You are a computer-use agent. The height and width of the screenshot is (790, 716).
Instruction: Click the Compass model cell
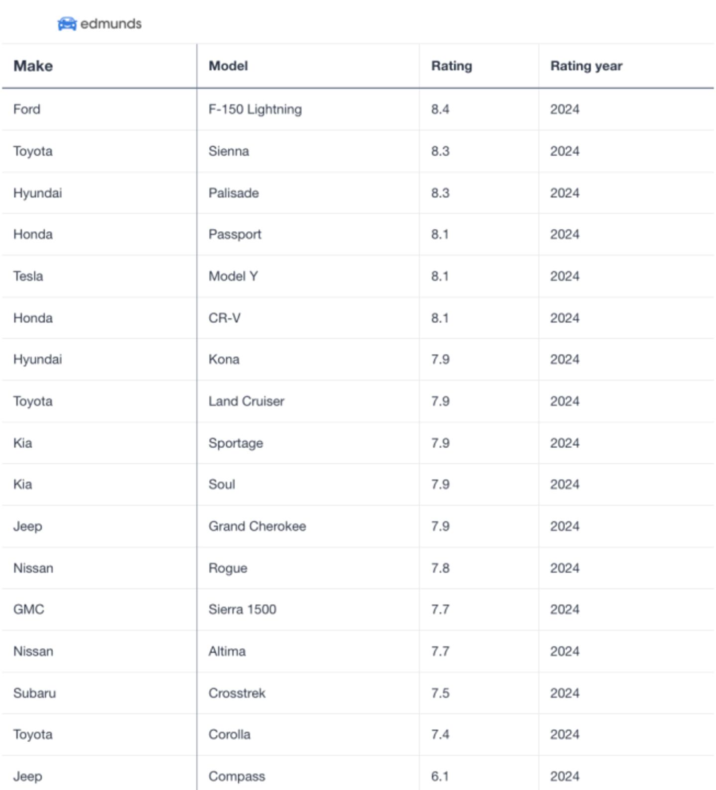click(237, 777)
